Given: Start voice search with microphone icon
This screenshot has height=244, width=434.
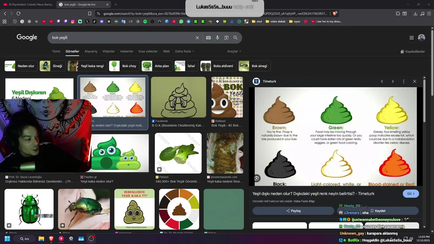Looking at the screenshot, I should [217, 38].
